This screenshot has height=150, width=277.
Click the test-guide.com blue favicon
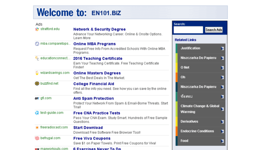[37, 113]
